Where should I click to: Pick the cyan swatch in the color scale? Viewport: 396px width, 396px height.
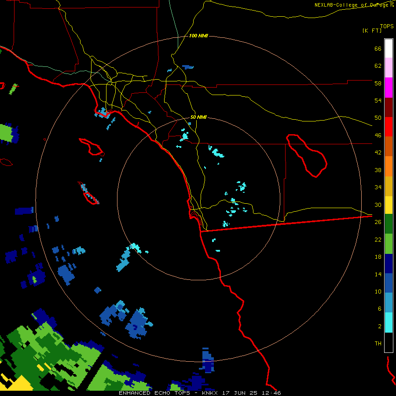[x=389, y=323]
